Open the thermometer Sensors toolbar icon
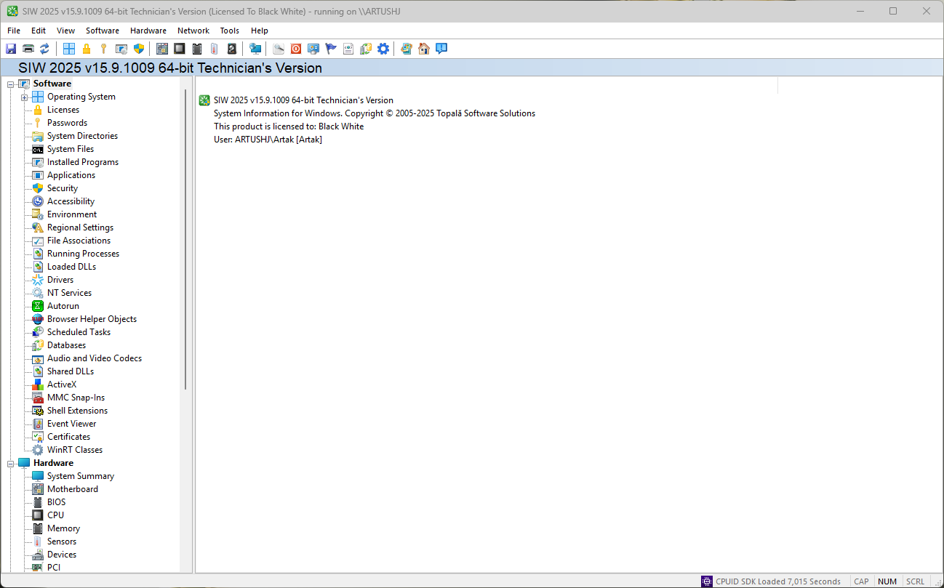This screenshot has width=944, height=588. (214, 49)
